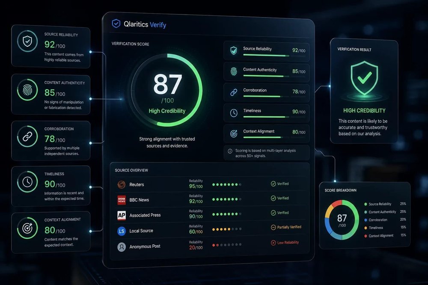Click the Context Alignment progress bar
This screenshot has height=285, width=428.
pyautogui.click(x=274, y=137)
